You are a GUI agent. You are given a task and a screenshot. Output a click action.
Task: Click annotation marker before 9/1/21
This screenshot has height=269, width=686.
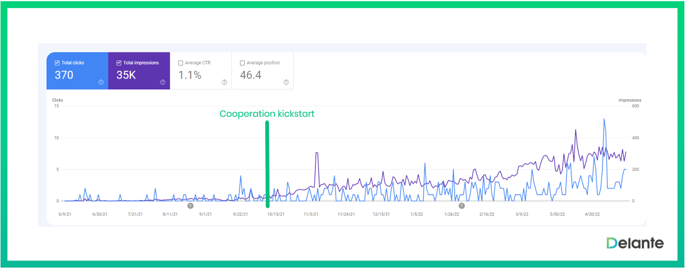click(x=190, y=205)
